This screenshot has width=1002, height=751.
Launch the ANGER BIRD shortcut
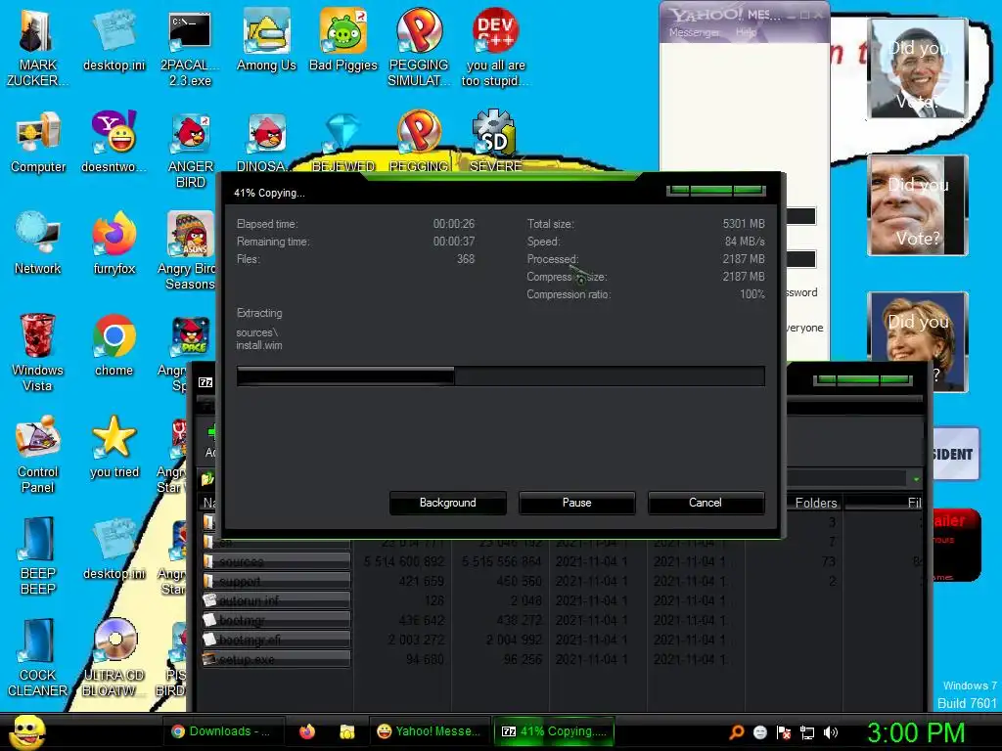coord(191,150)
